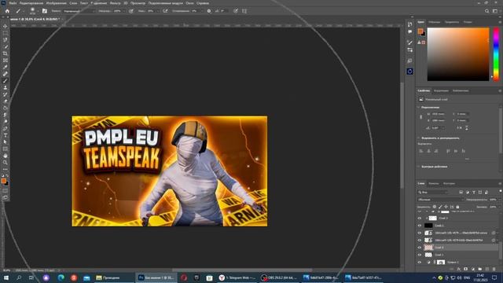Screen dimensions: 503x283
Task: Open smoothing options gear in options bar
Action: coord(209,11)
